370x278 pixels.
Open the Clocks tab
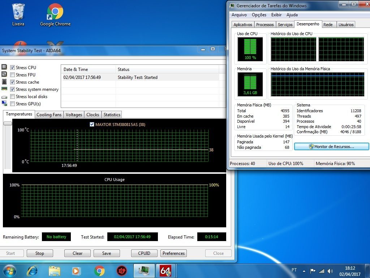click(92, 115)
